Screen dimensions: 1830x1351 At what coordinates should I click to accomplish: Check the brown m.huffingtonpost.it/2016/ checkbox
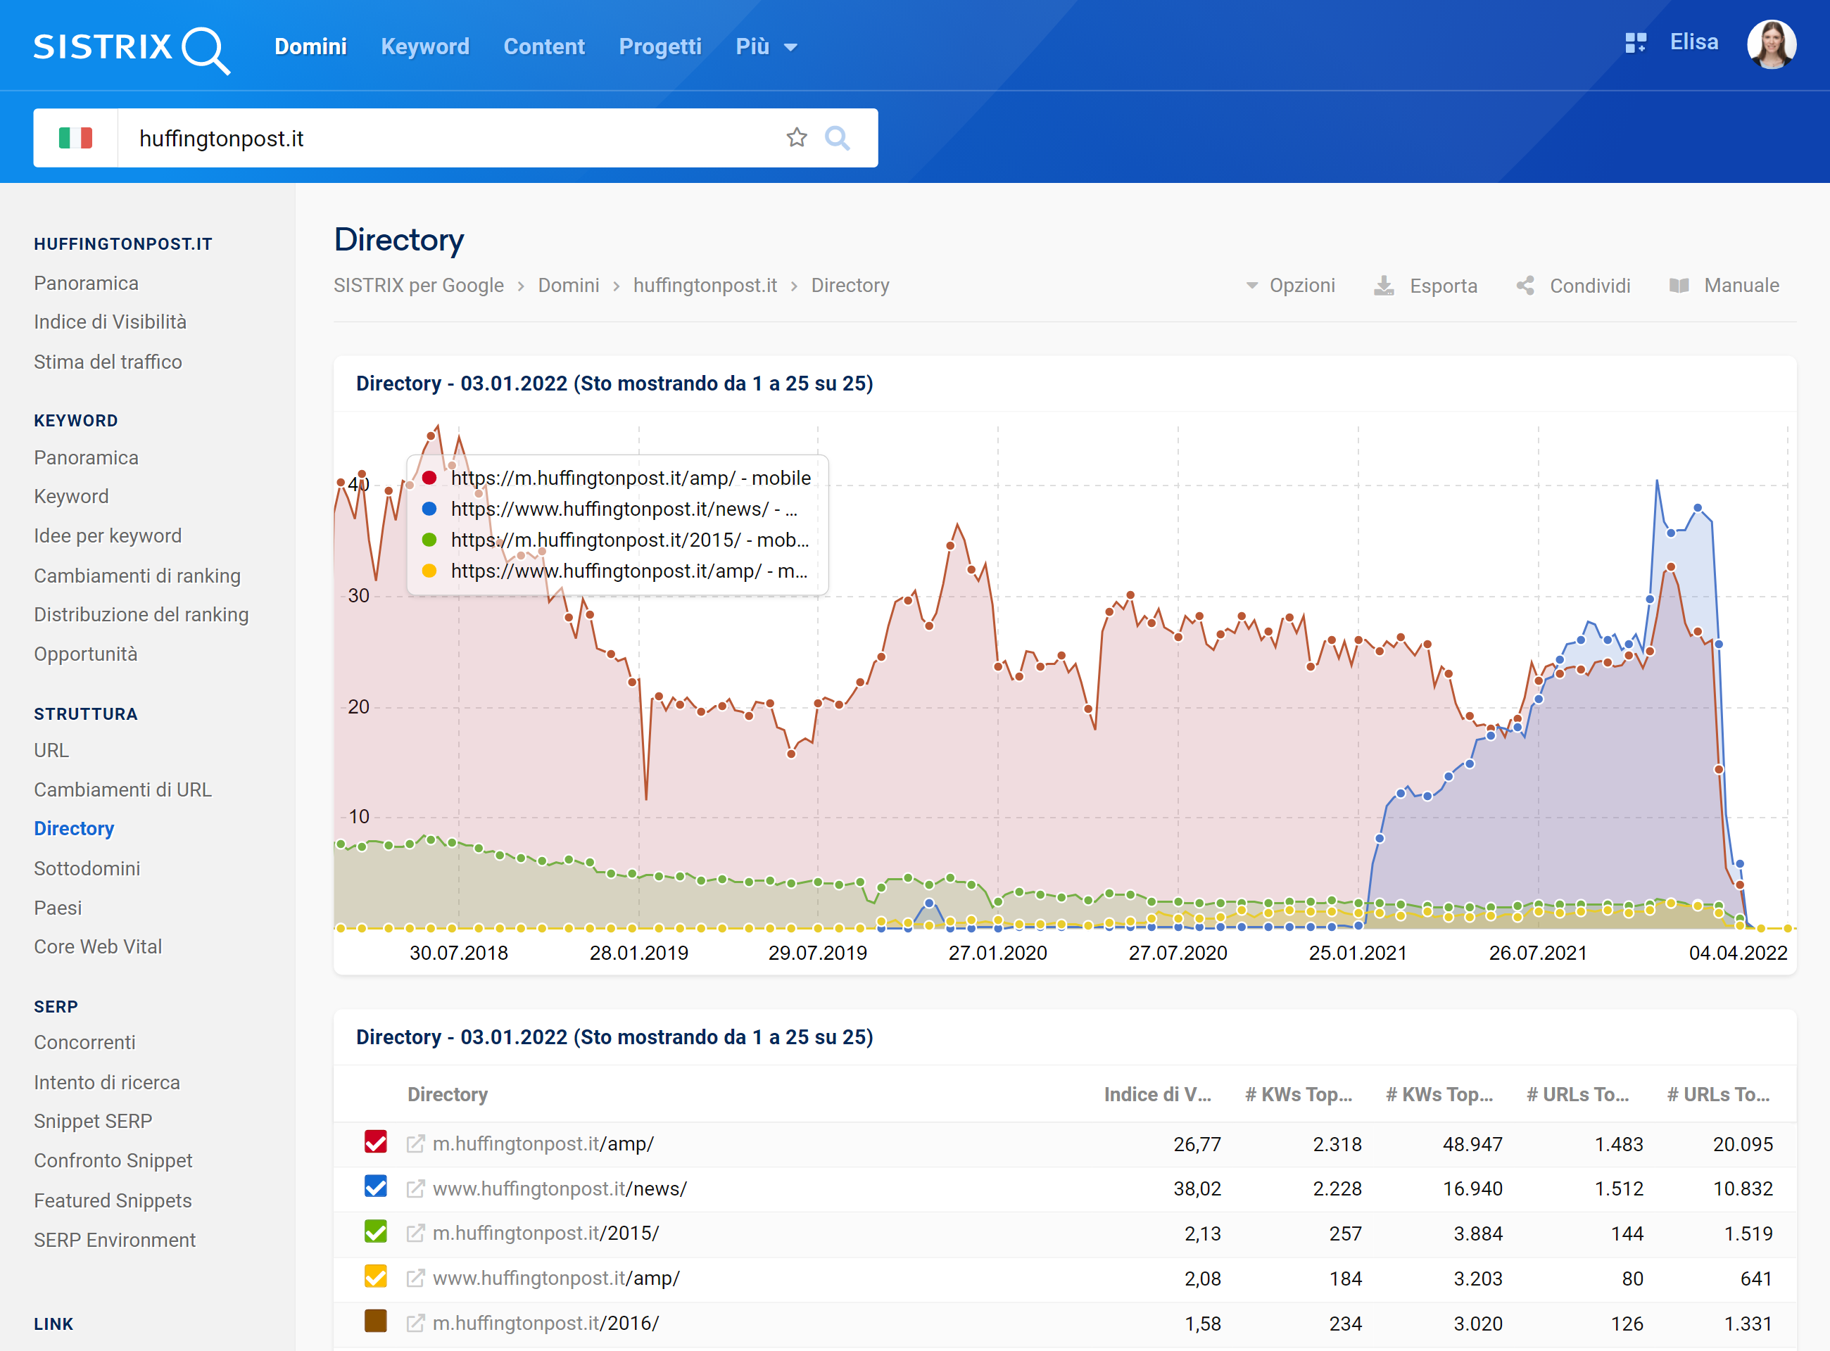click(375, 1321)
